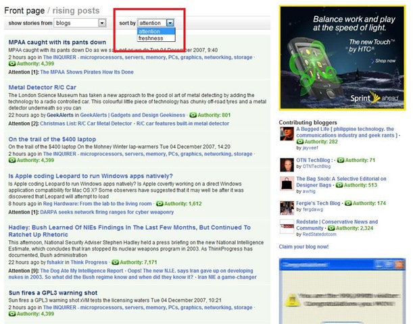Open 'Sun fires a GPL3 warning shot' story
This screenshot has height=324, width=413.
point(53,293)
